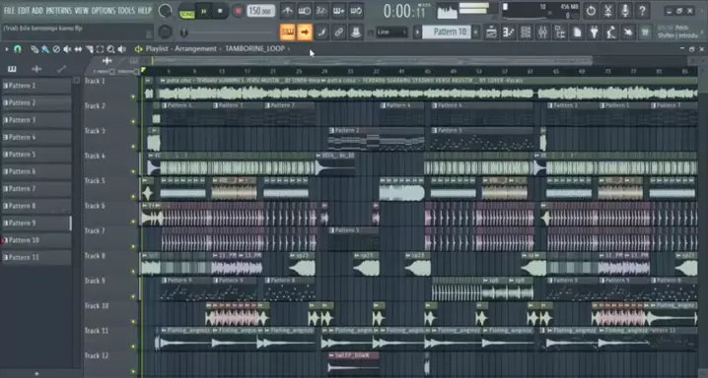
Task: Click the tempo 150 field
Action: pyautogui.click(x=260, y=11)
